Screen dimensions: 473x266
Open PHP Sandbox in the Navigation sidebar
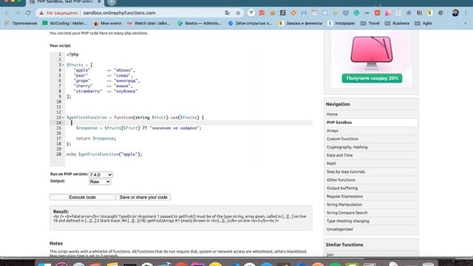[339, 123]
